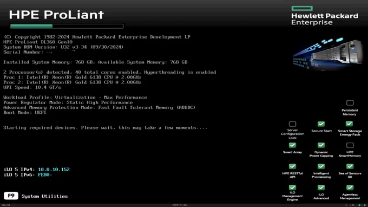
Task: Click the iLO Management Engine checkmark
Action: tap(292, 187)
